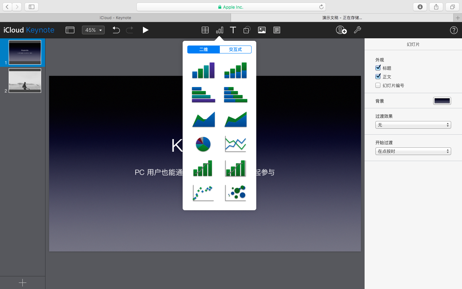Enable the 幻灯片编号 checkbox
Image resolution: width=462 pixels, height=289 pixels.
click(x=378, y=85)
